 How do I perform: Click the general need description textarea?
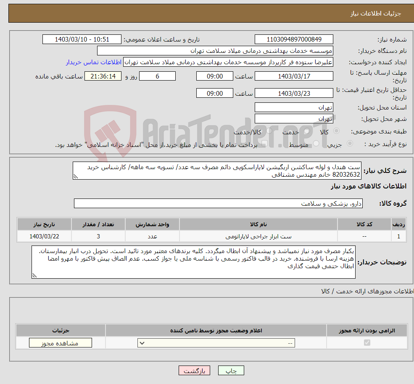(217, 171)
